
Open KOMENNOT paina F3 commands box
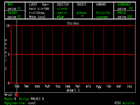click(125, 7)
